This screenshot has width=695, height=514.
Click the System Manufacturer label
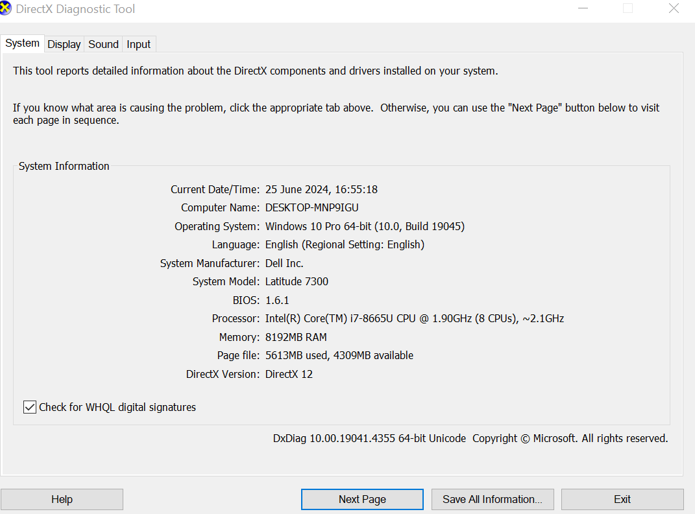210,263
